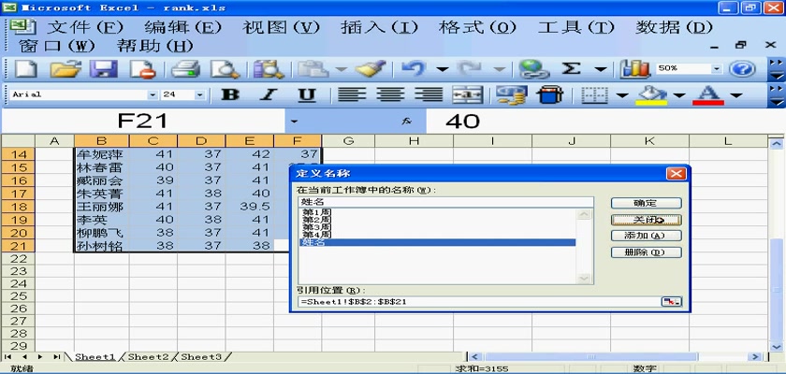Viewport: 786px width, 374px height.
Task: Click the Chart Wizard icon
Action: pyautogui.click(x=635, y=68)
